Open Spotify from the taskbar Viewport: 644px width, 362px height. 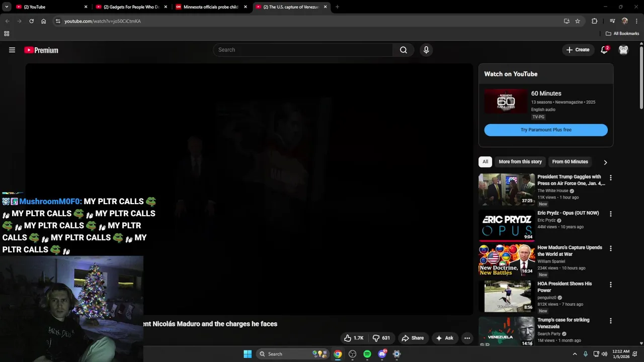tap(367, 354)
